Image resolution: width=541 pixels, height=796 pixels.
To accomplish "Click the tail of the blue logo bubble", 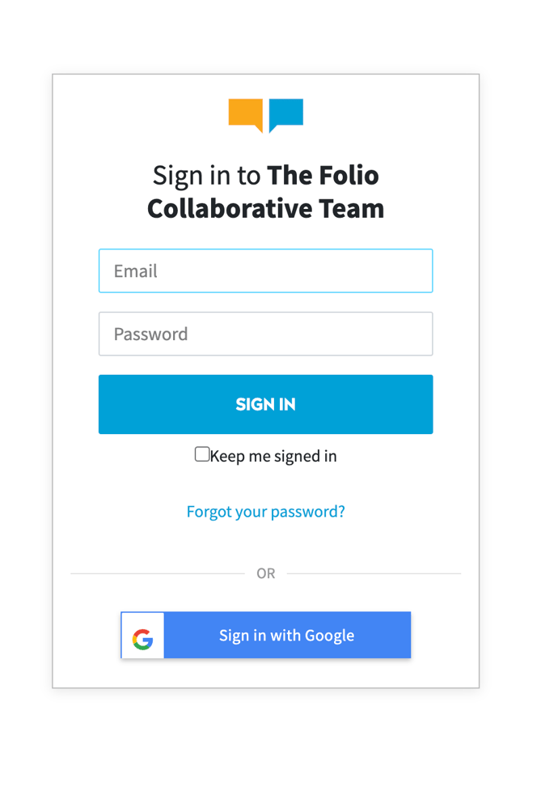I will point(273,130).
